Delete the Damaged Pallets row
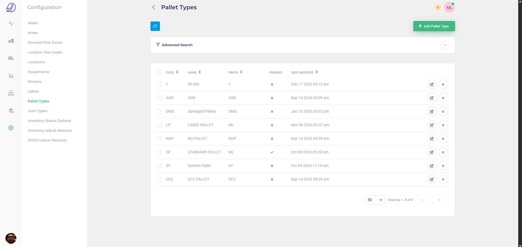Screen dimensions: 522x247 click(x=443, y=111)
